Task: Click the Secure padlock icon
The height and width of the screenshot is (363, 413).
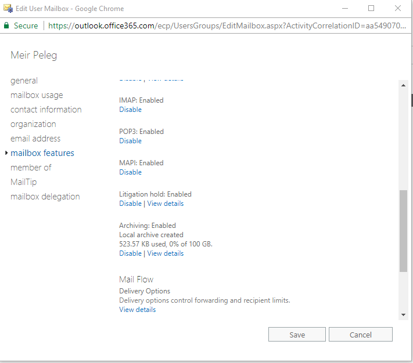Action: click(6, 26)
